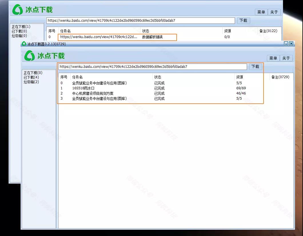Select 正在下载(0) in the front sidebar
Viewport: 303px width, 236px height.
[x=33, y=73]
